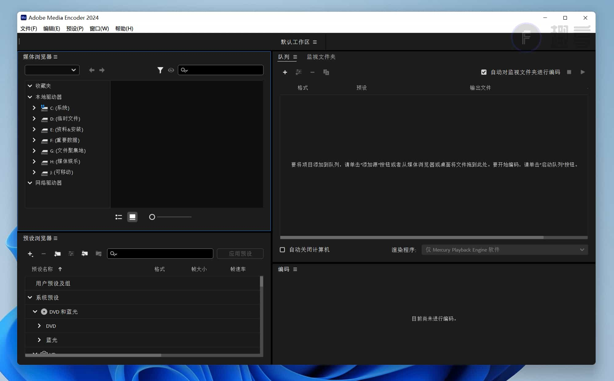Switch to 监视文件夹 tab
The width and height of the screenshot is (614, 381).
point(321,57)
